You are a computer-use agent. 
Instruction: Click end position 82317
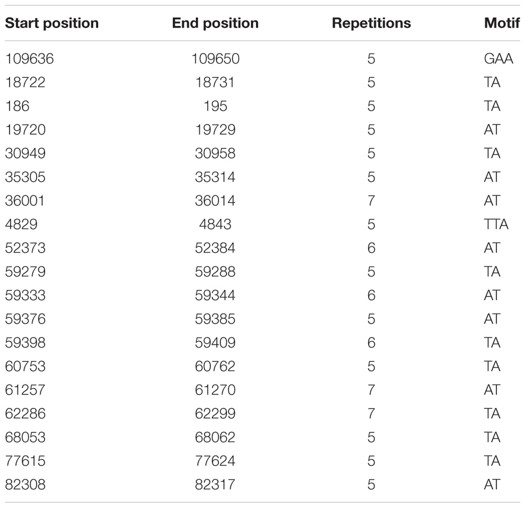click(x=215, y=484)
